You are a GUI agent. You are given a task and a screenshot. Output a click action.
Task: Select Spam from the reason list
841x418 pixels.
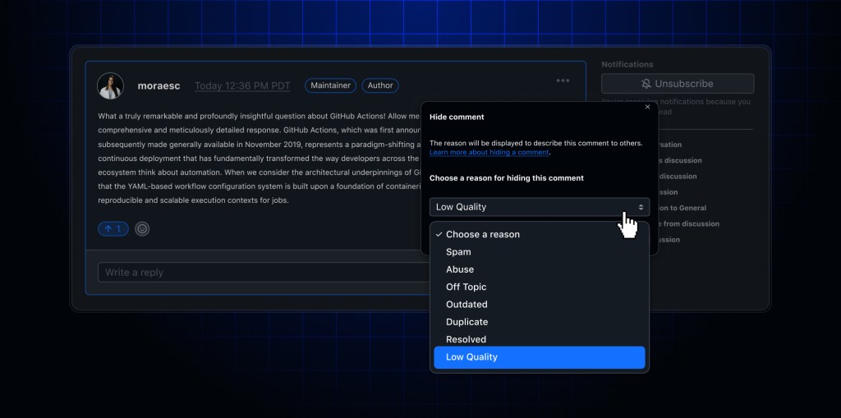(458, 252)
